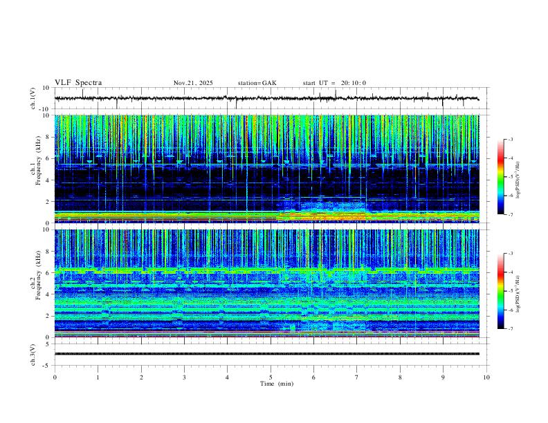Click time axis tick label "2"

pos(141,377)
